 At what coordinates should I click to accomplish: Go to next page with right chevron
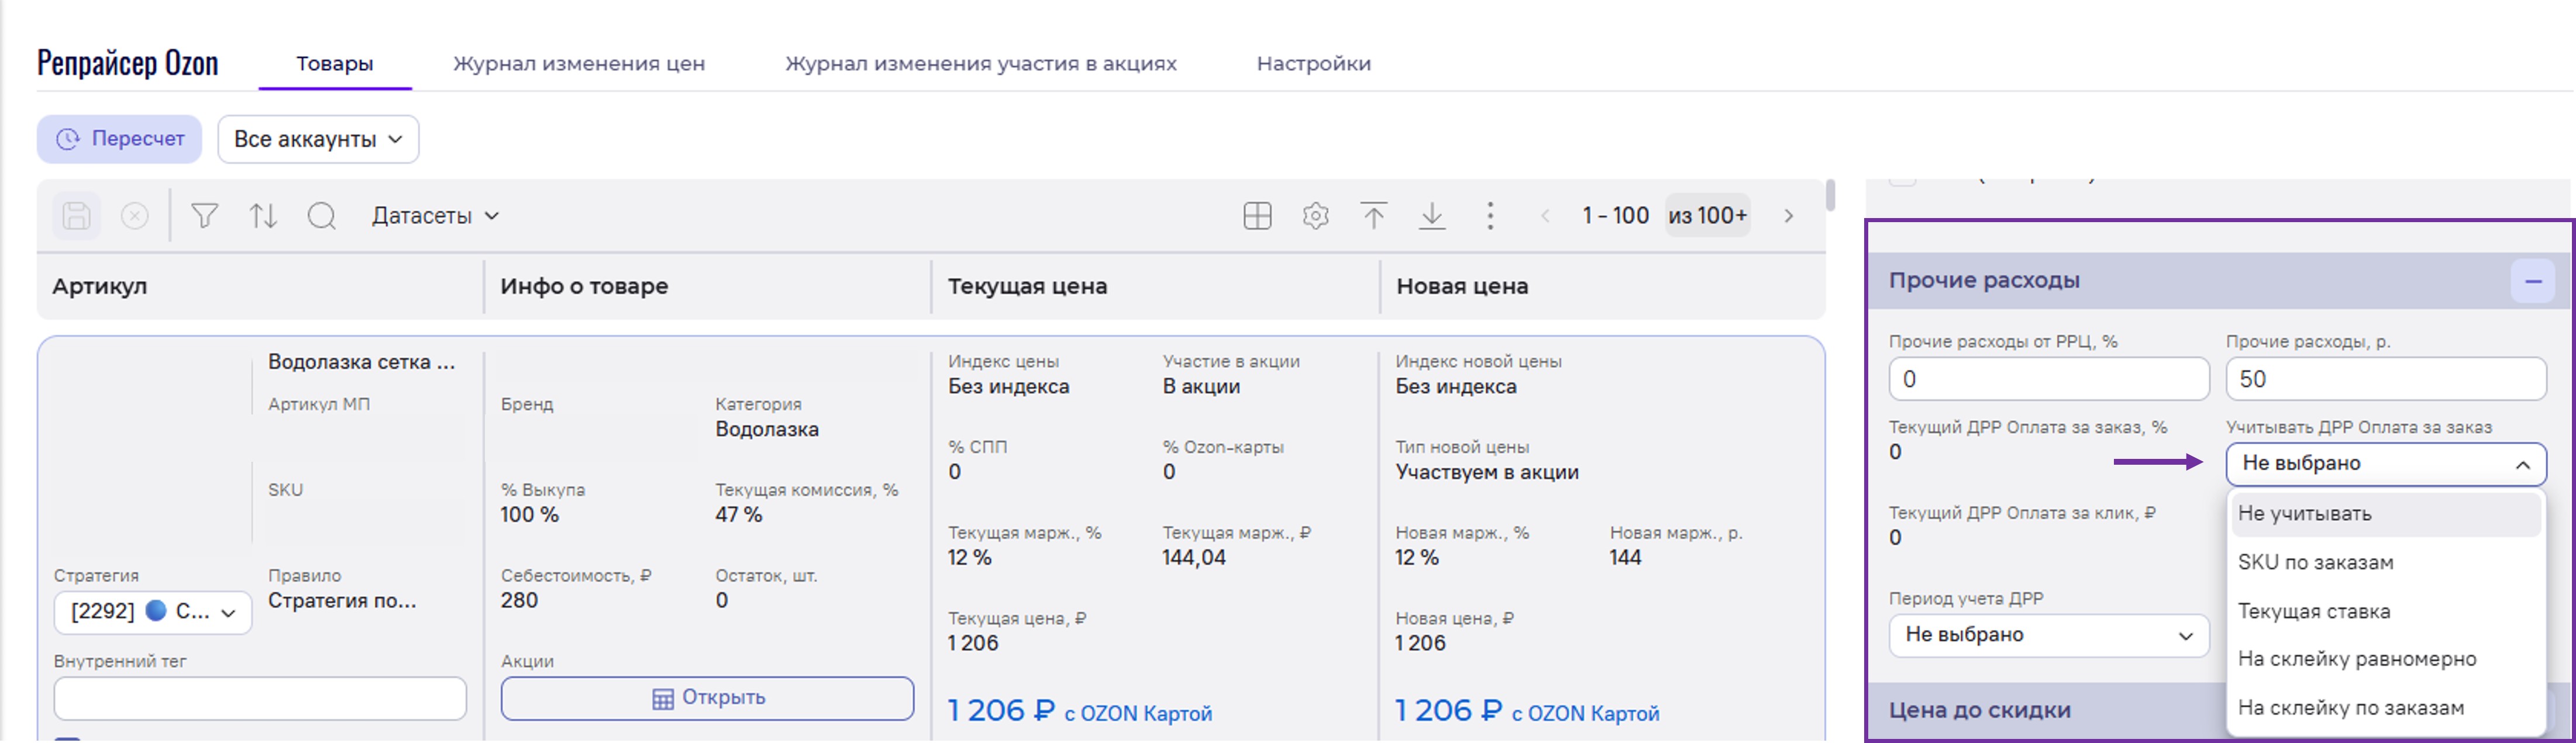coord(1788,216)
